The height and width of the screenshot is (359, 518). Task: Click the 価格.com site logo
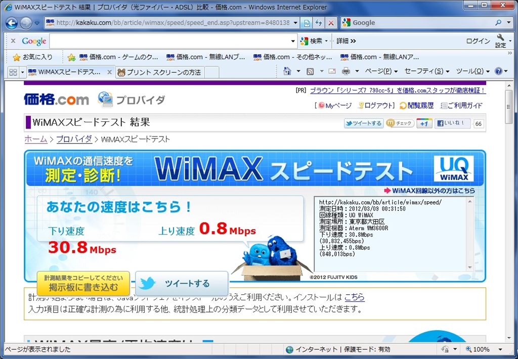click(x=57, y=100)
